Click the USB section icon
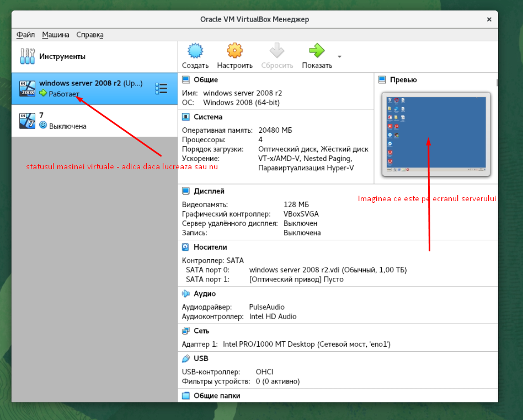The image size is (523, 420). tap(185, 359)
